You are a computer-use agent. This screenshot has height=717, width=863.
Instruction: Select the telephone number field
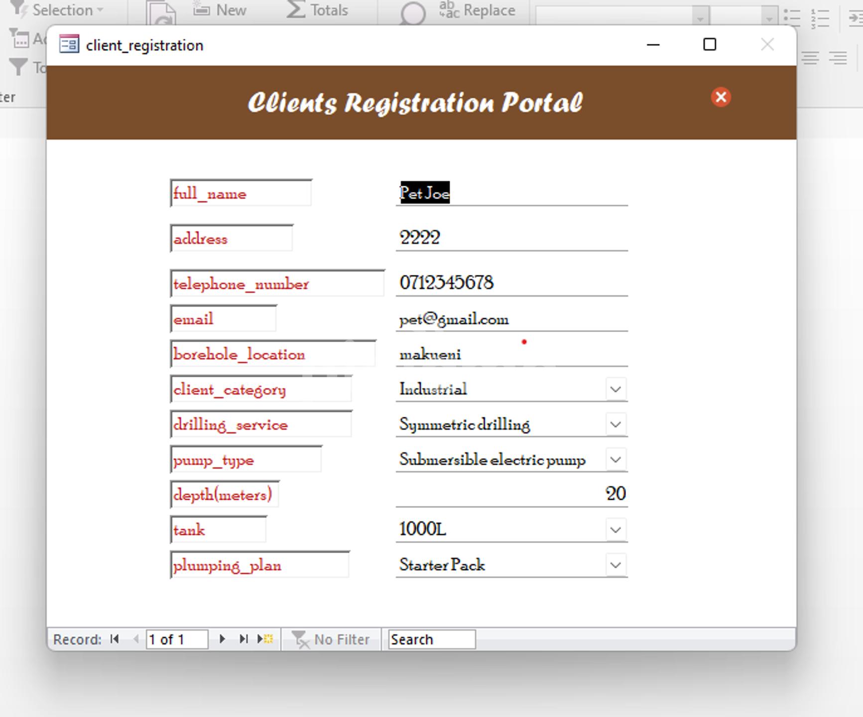click(x=511, y=283)
